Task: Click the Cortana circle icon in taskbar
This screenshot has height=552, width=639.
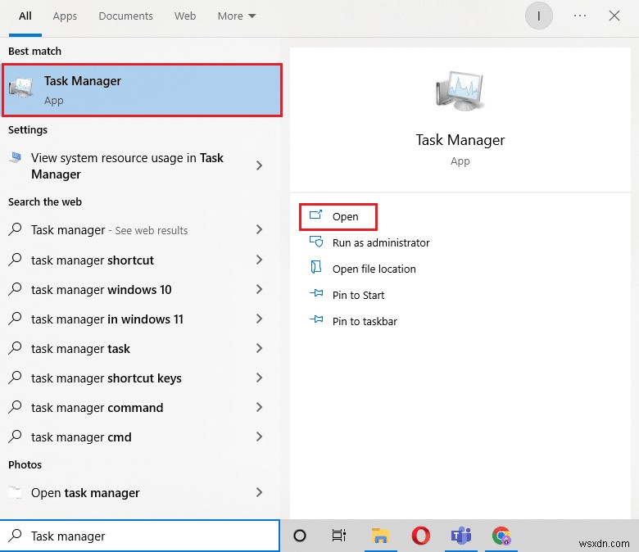Action: click(300, 536)
